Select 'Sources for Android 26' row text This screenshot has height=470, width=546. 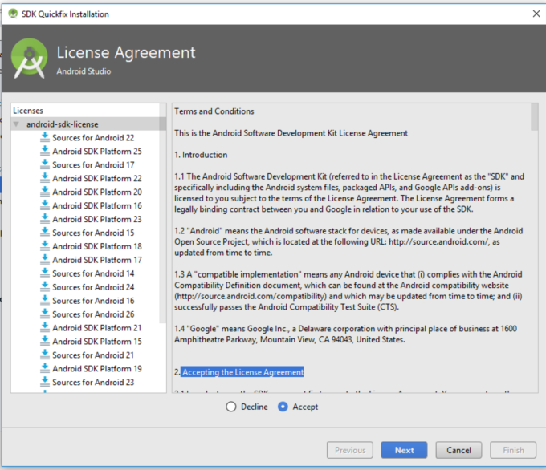(x=93, y=314)
